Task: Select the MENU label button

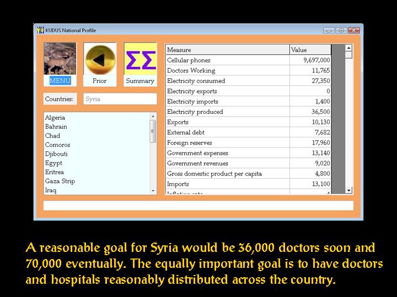Action: (60, 81)
